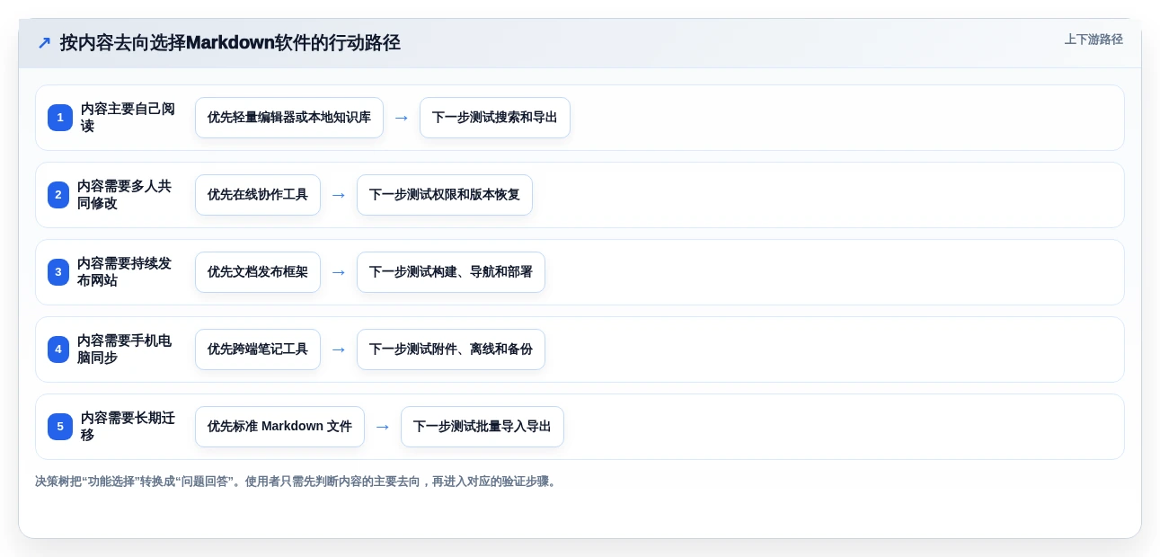
Task: Click the label 内容需要多人共同修改
Action: (124, 195)
